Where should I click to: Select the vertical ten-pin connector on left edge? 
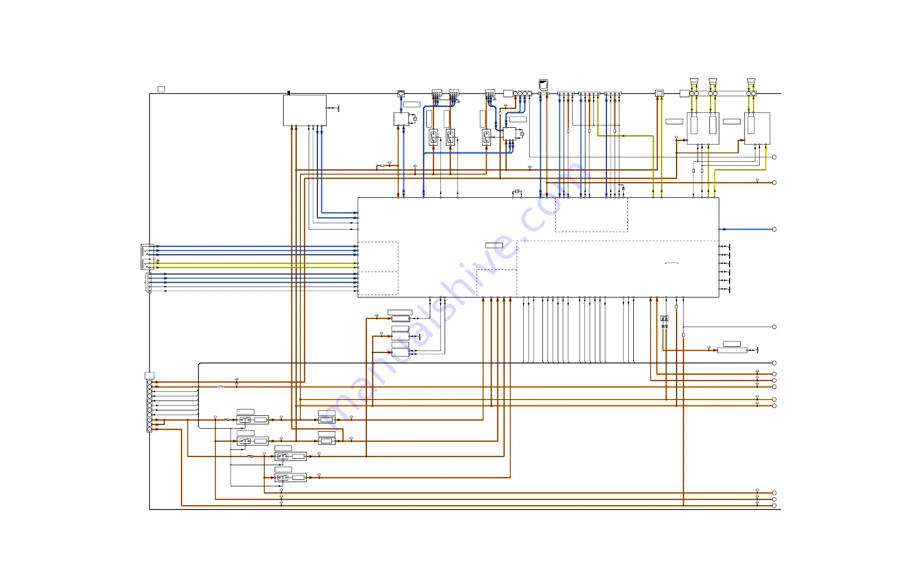(150, 406)
